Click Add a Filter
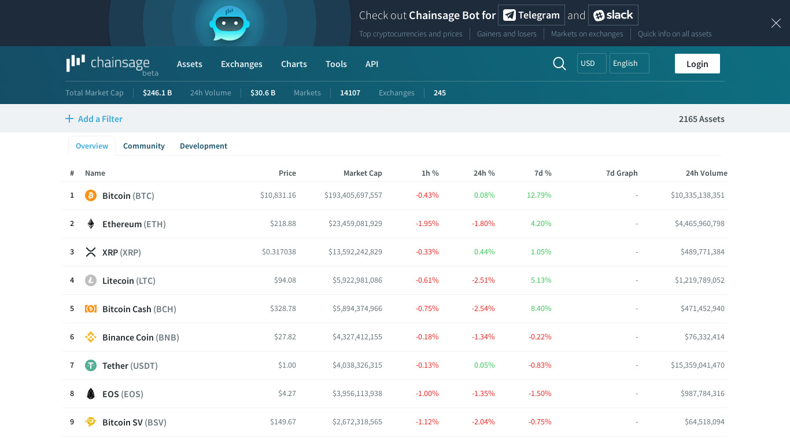Image resolution: width=790 pixels, height=444 pixels. coord(94,119)
